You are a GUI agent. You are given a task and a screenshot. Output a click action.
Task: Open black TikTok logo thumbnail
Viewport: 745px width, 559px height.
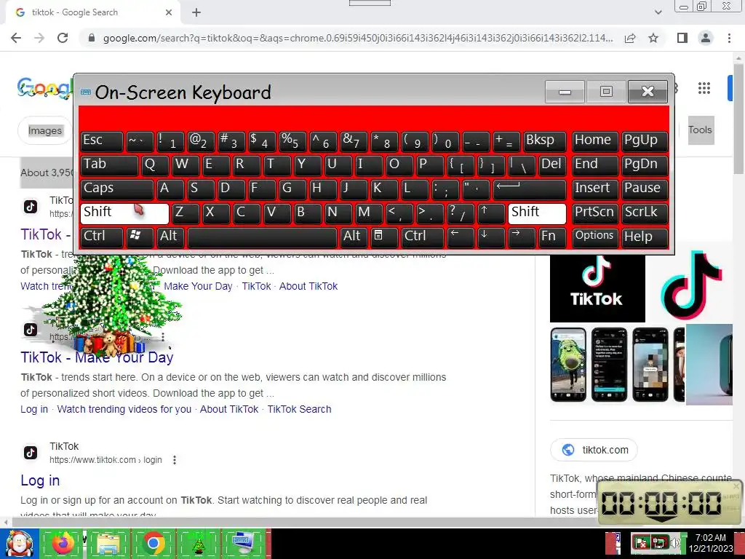(x=597, y=287)
